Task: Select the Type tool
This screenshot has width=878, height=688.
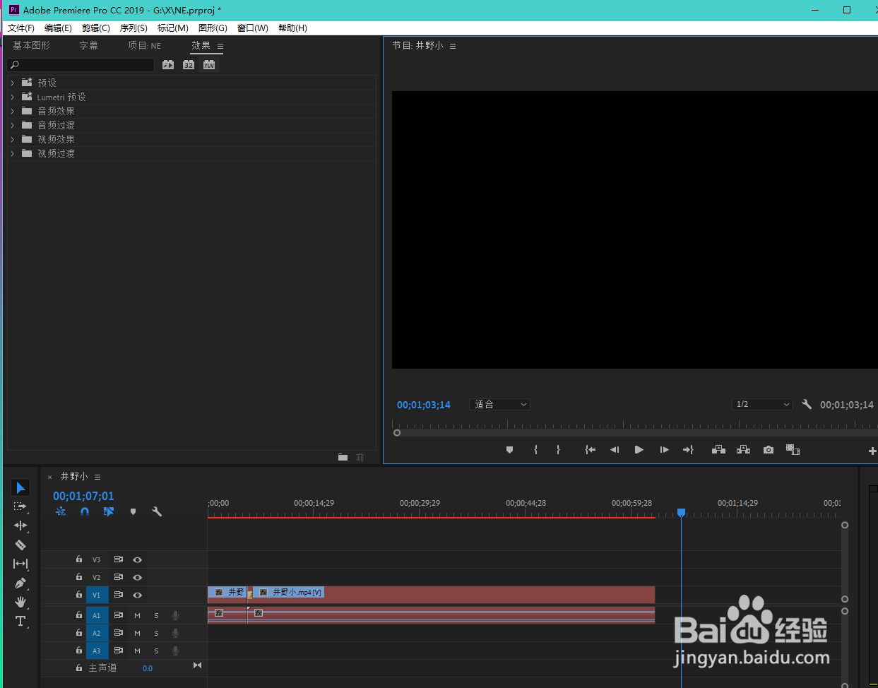Action: pos(20,621)
